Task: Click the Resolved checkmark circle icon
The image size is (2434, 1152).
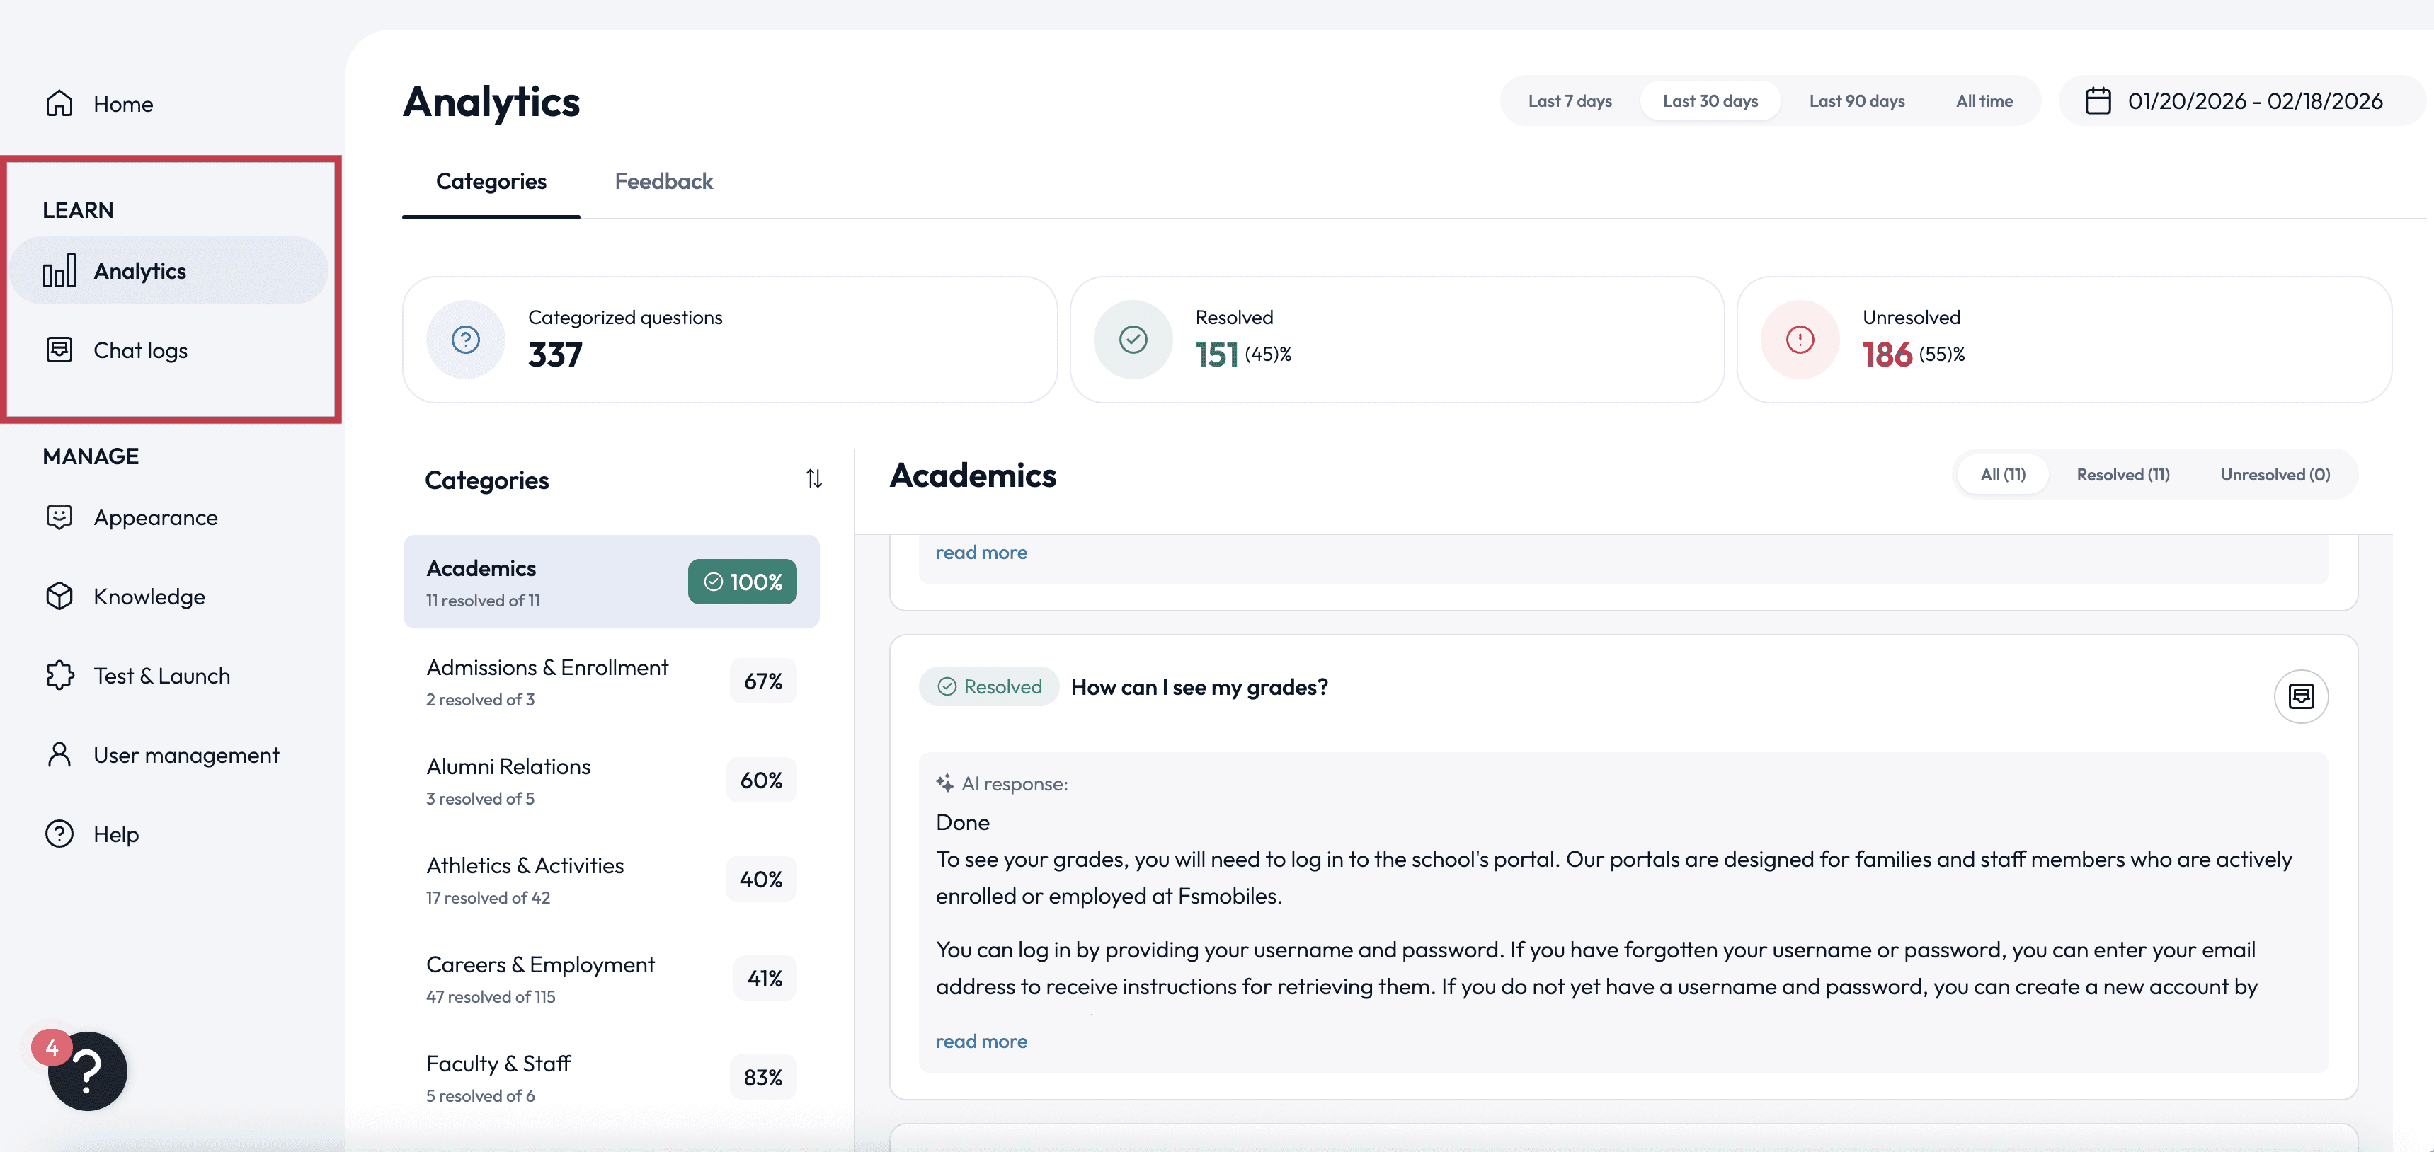Action: [1133, 340]
